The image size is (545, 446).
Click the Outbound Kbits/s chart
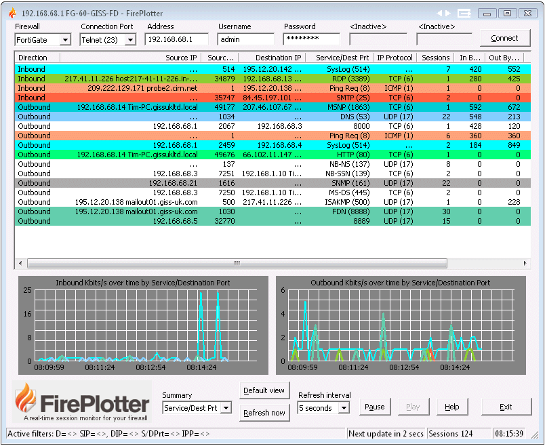point(401,325)
